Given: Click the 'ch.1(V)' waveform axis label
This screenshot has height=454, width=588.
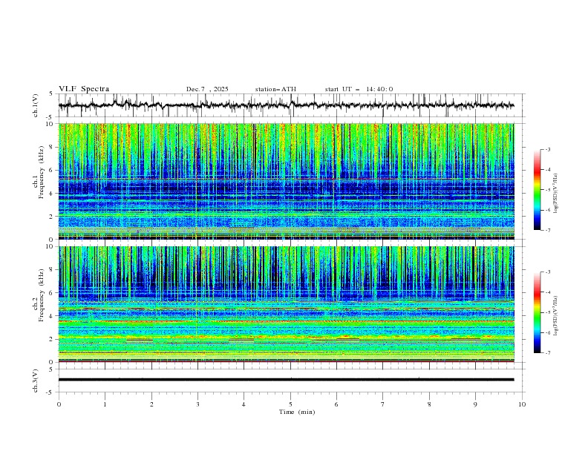Looking at the screenshot, I should pyautogui.click(x=36, y=105).
